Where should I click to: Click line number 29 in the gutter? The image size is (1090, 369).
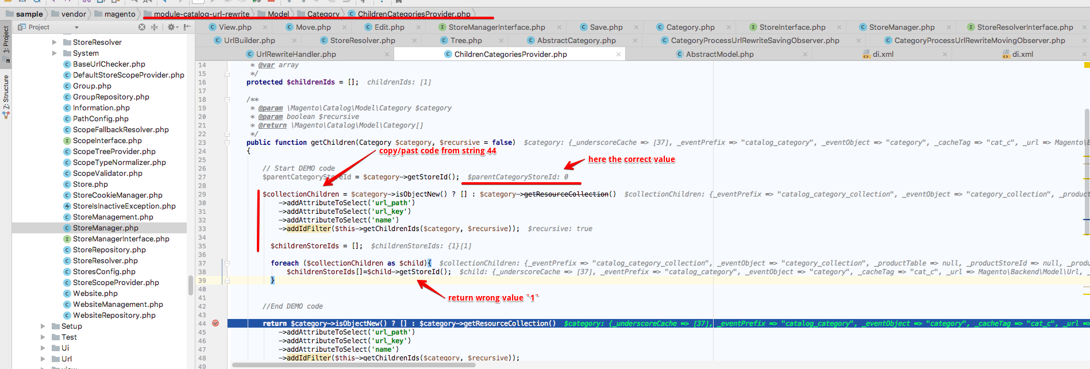[202, 194]
